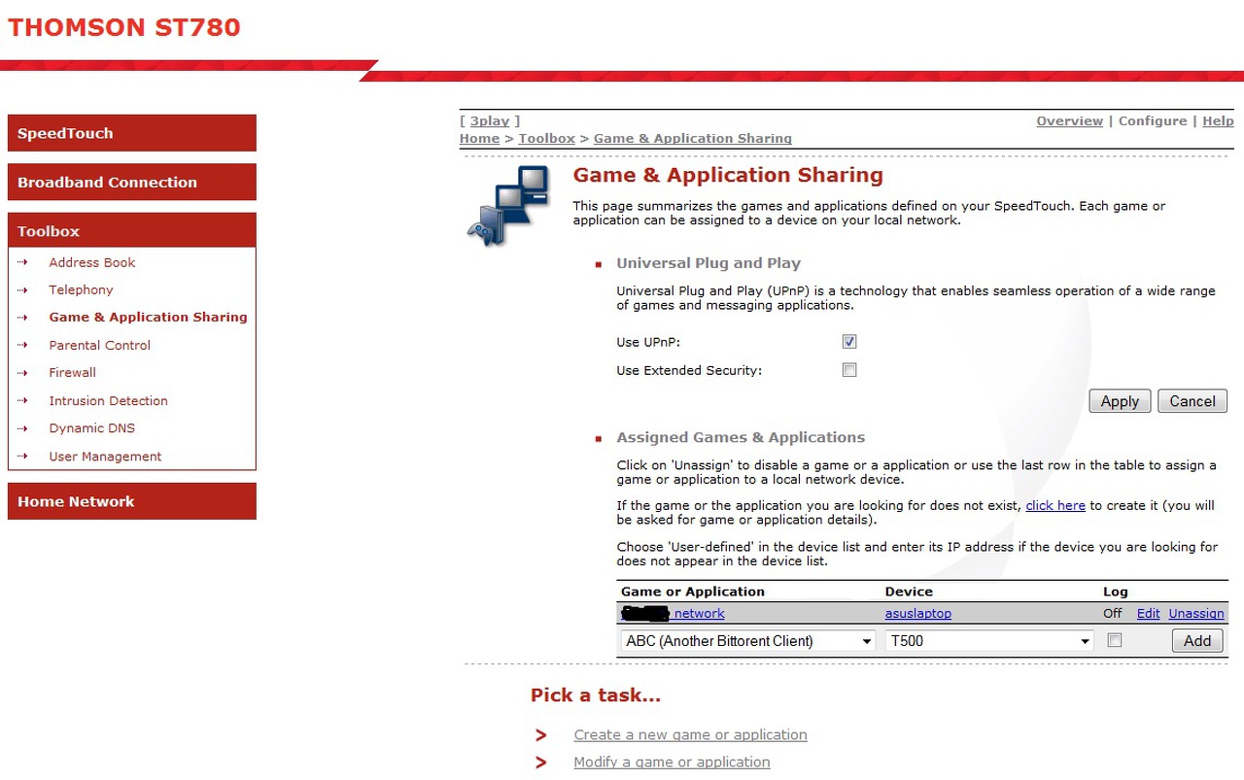
Task: Go to Toolbox in the breadcrumb
Action: [546, 139]
